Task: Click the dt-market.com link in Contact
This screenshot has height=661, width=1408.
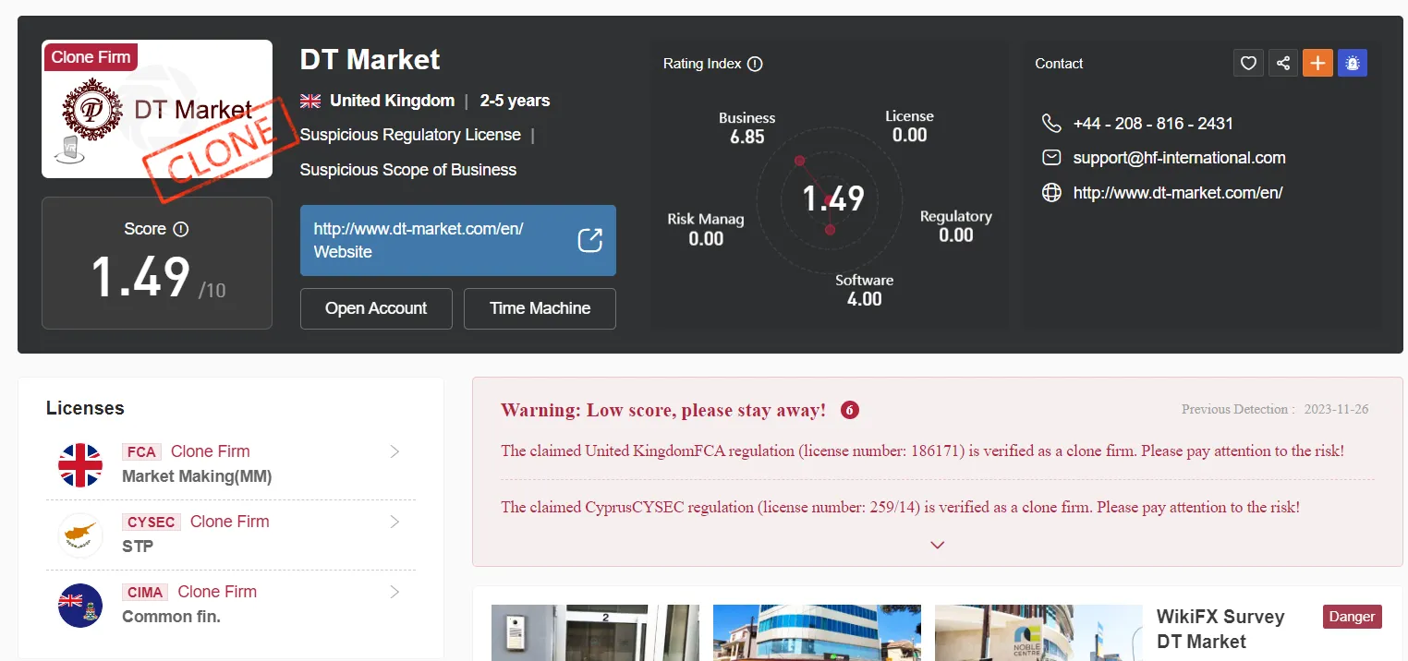Action: pos(1178,193)
